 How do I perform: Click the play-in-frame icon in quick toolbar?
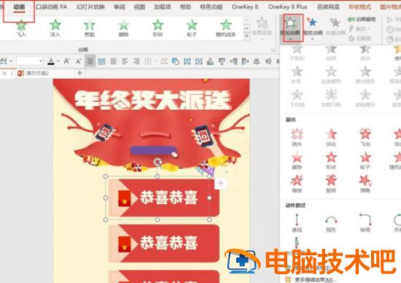[198, 61]
